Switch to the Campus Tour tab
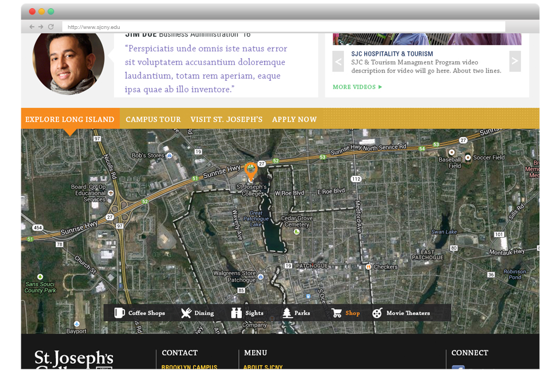The image size is (560, 372). pos(153,120)
